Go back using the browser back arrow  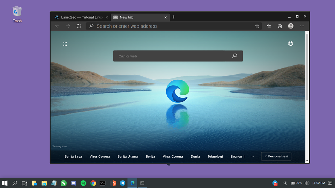click(x=57, y=26)
